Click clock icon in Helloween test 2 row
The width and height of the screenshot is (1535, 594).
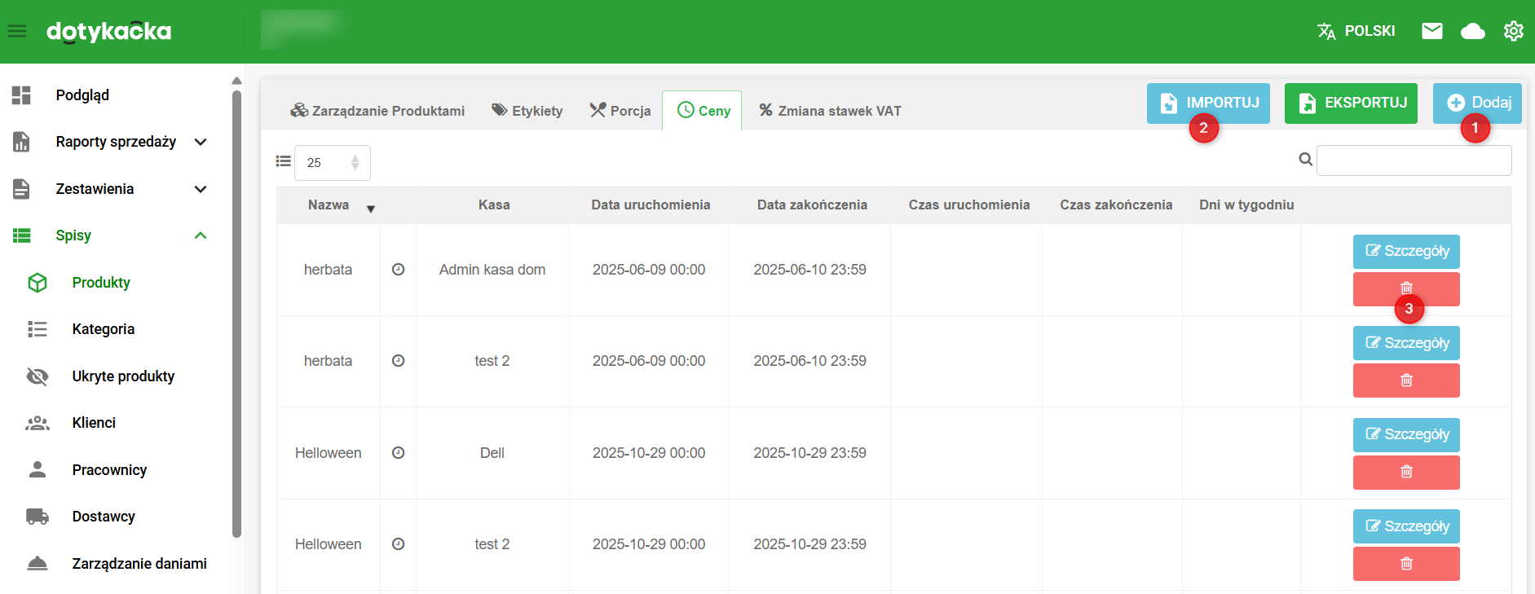[x=398, y=544]
